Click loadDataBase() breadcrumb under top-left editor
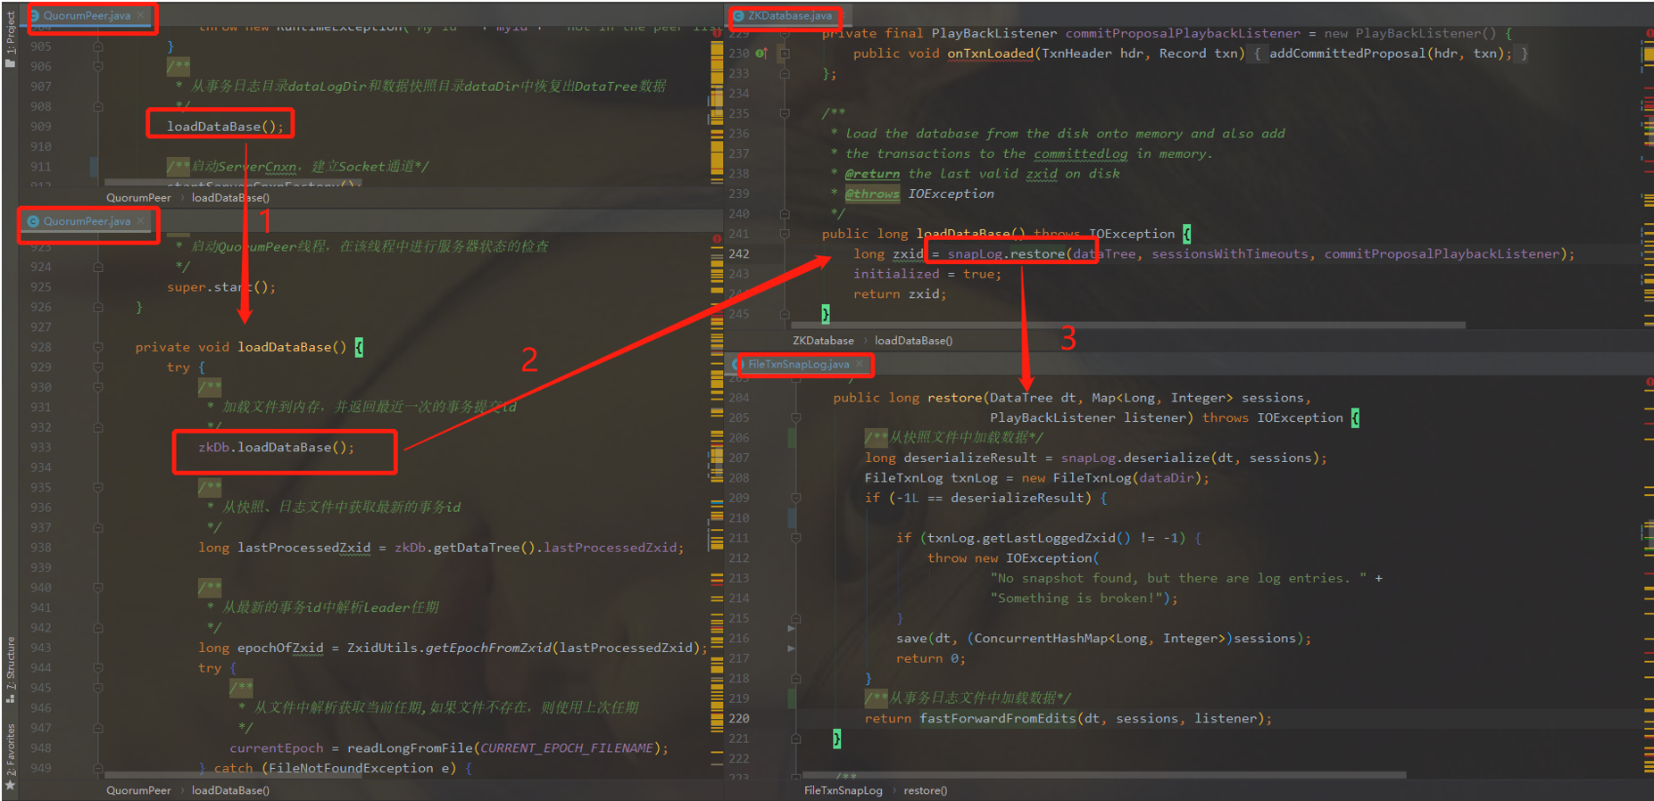Image resolution: width=1654 pixels, height=801 pixels. 230,198
